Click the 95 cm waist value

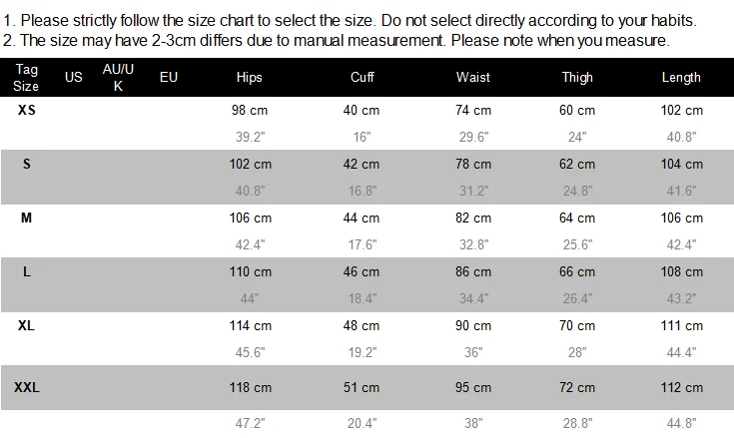point(473,387)
